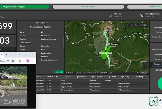The image size is (162, 109).
Task: Open the basemap gallery grid
Action: (144, 25)
